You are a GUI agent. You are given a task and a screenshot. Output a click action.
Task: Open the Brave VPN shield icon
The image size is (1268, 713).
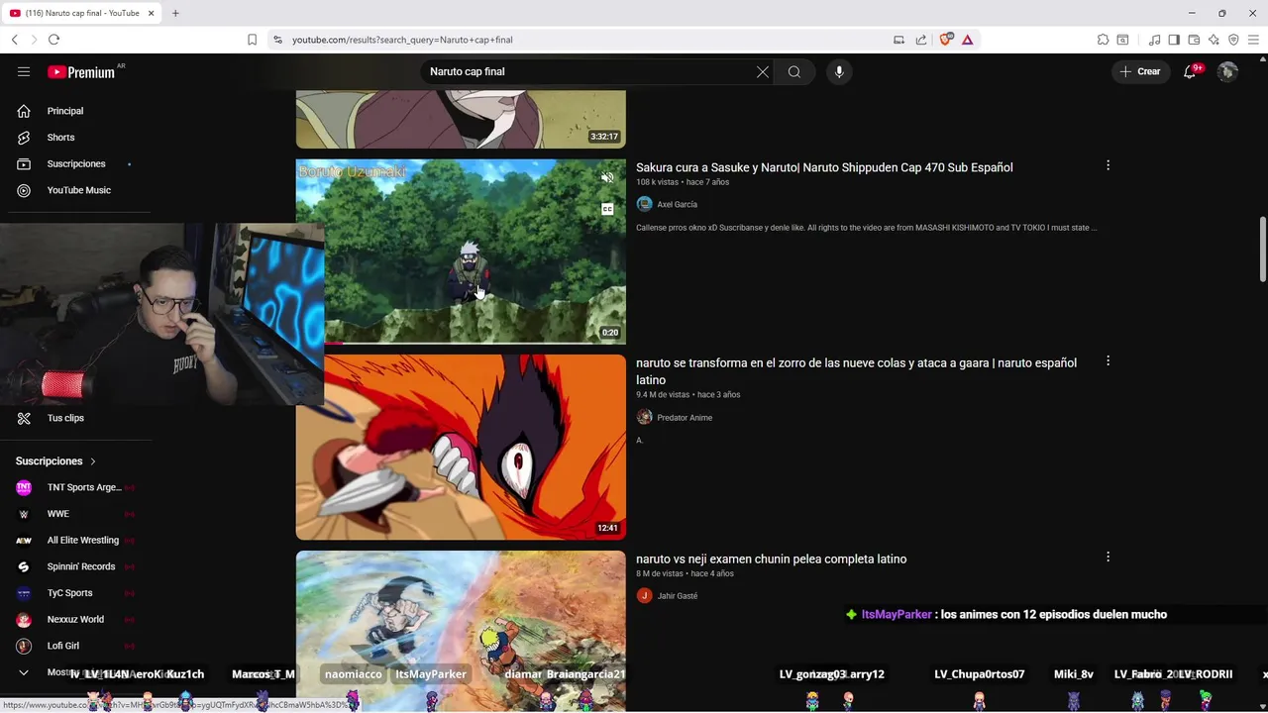click(x=1233, y=40)
